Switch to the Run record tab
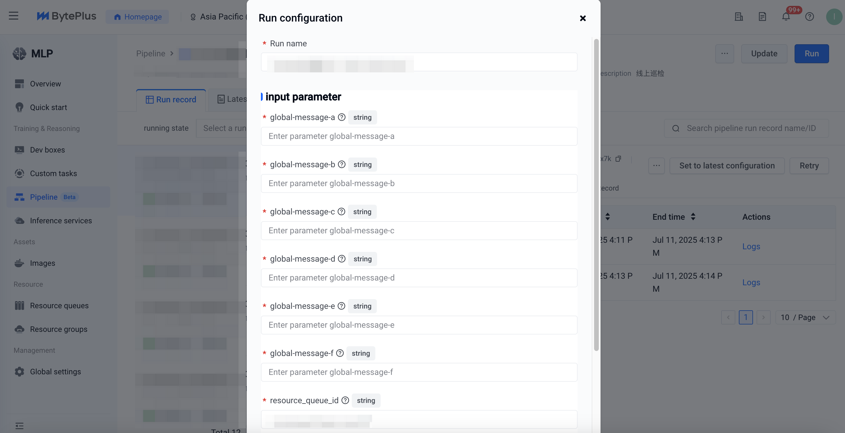The image size is (845, 433). 171,99
